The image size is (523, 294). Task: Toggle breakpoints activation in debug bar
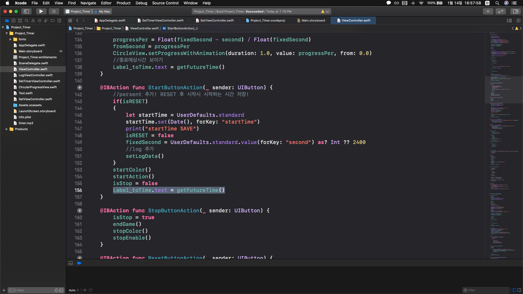click(79, 263)
